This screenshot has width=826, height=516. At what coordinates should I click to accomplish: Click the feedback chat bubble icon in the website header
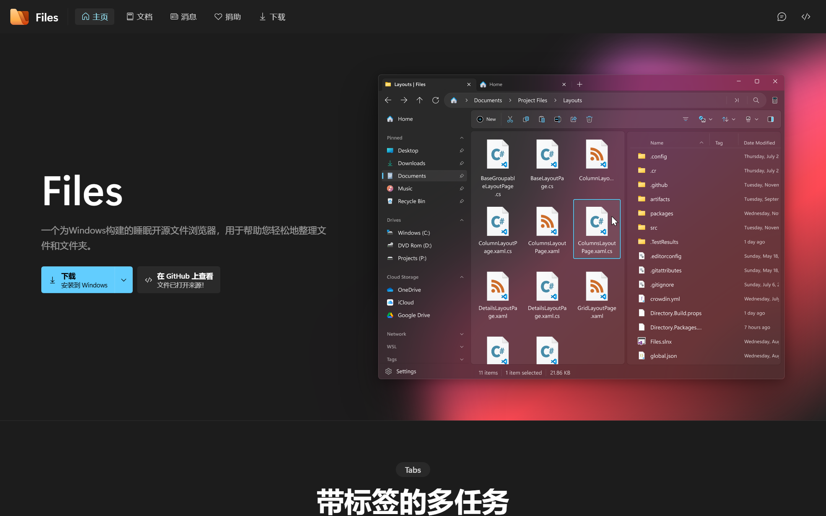pos(782,16)
